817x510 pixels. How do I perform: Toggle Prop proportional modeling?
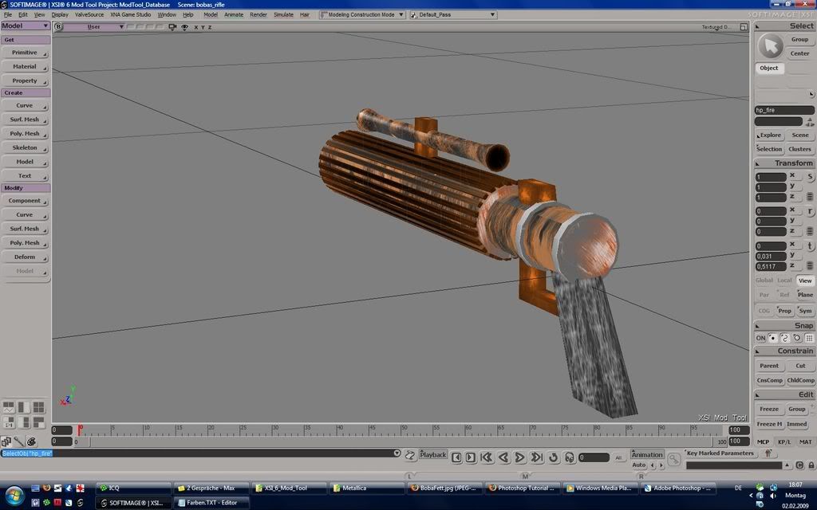pos(785,311)
